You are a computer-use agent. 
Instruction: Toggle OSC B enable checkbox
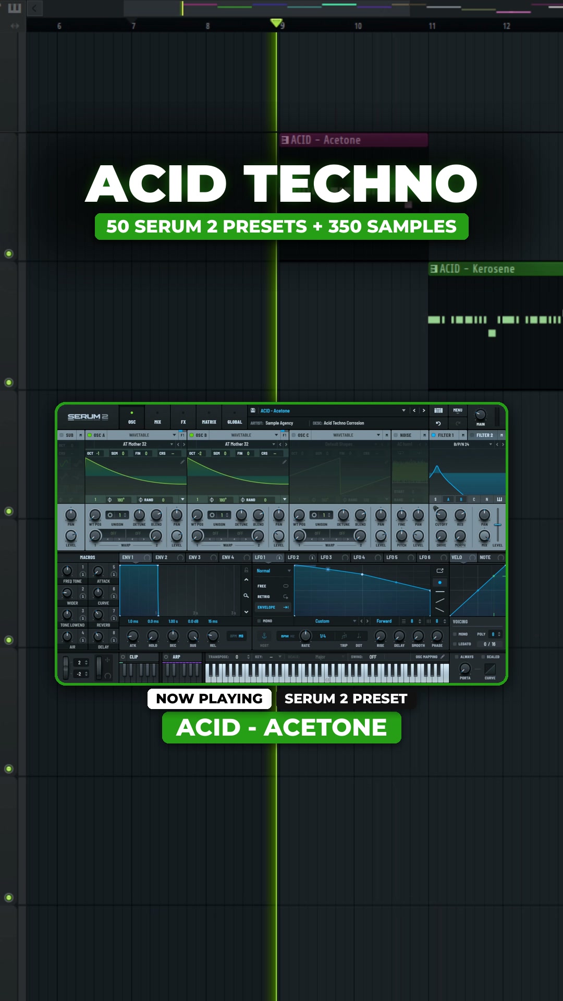point(192,435)
